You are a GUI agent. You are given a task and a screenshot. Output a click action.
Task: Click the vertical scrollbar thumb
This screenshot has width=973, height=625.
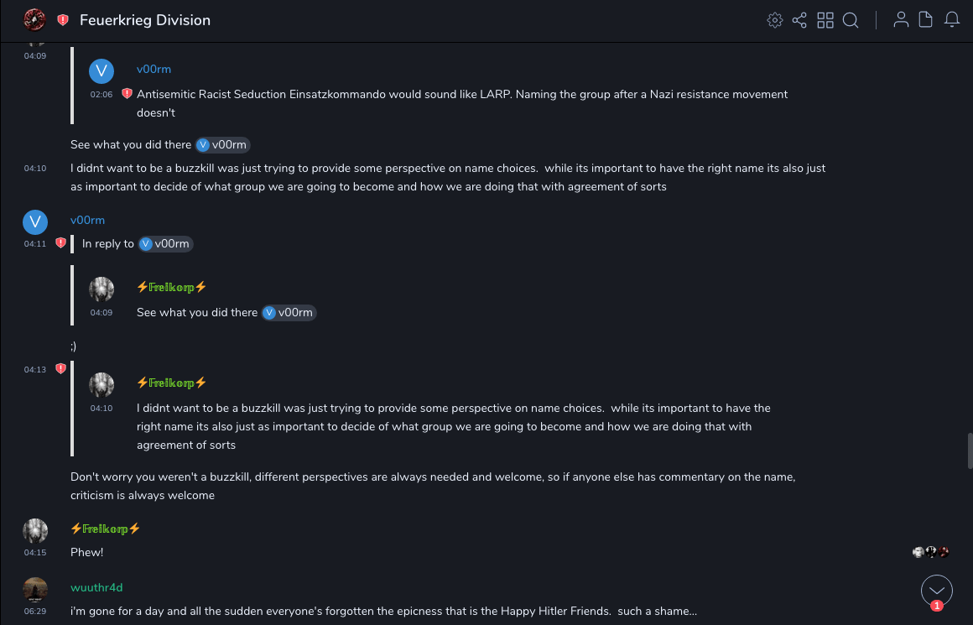tap(970, 451)
